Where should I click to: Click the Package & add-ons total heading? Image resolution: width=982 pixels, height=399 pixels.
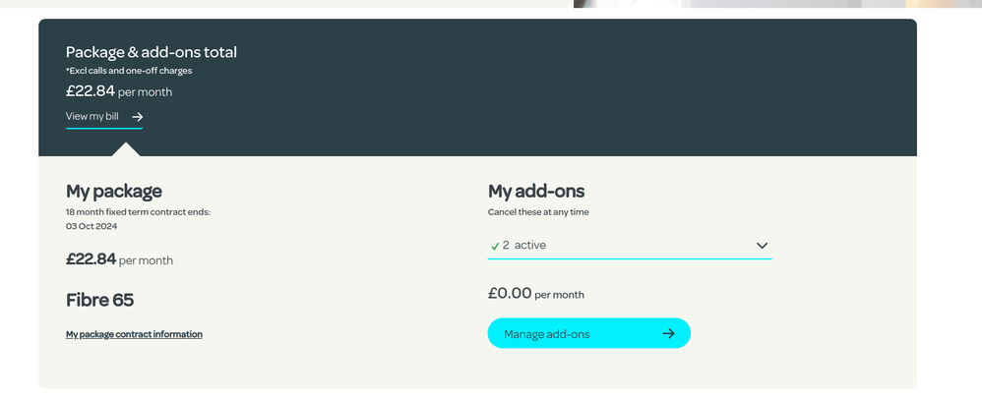(x=152, y=52)
